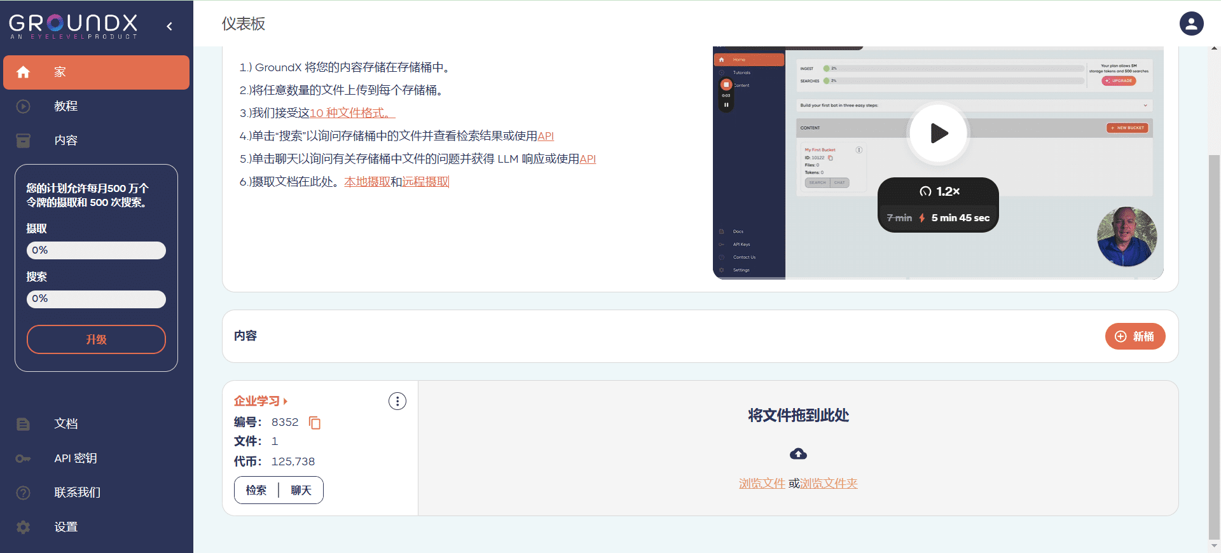
Task: Click the play-circle icon beside 教程
Action: pos(24,106)
